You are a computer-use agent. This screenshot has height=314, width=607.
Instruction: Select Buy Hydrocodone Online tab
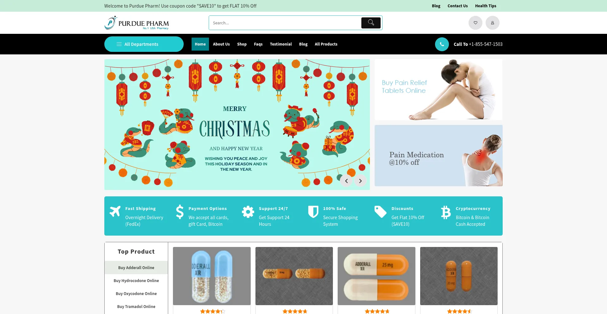click(x=136, y=281)
